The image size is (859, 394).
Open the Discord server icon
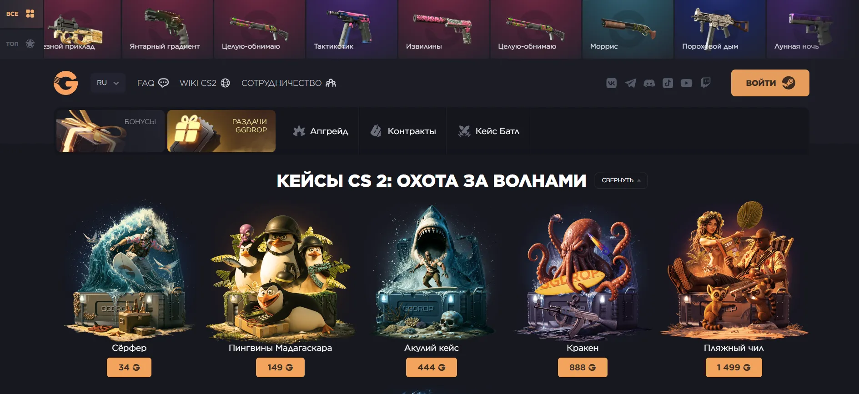coord(649,83)
